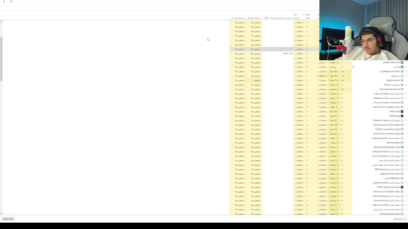Click the sort arrow above الشبكة column
Image resolution: width=408 pixels, height=229 pixels.
(302, 14)
